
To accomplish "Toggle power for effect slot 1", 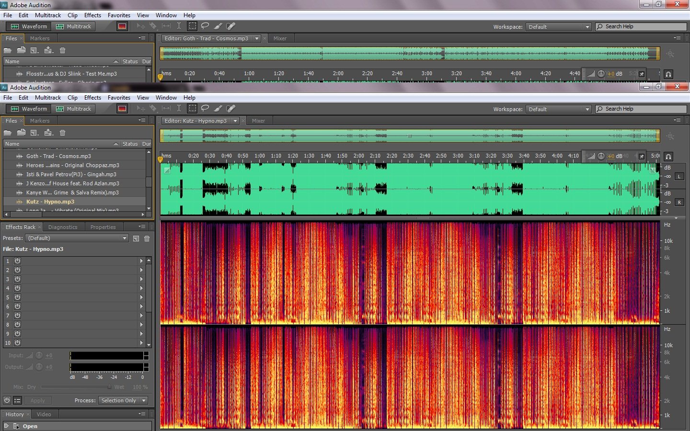I will tap(17, 261).
